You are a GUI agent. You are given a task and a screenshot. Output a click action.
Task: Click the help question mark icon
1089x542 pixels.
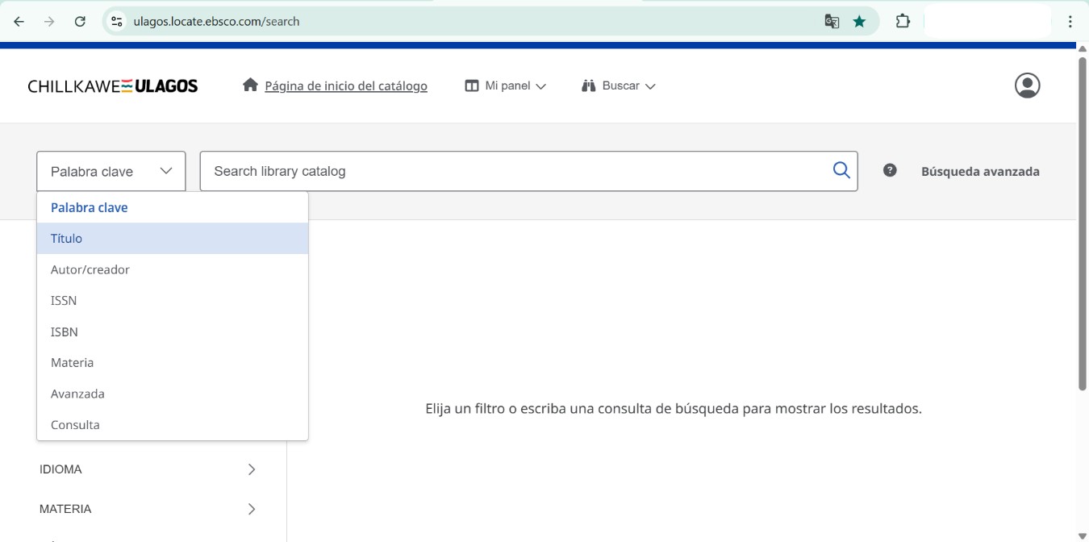[890, 170]
